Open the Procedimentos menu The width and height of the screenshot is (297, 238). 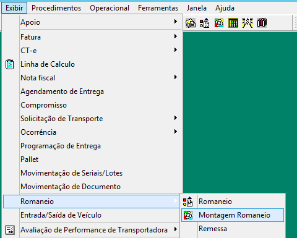pyautogui.click(x=56, y=8)
